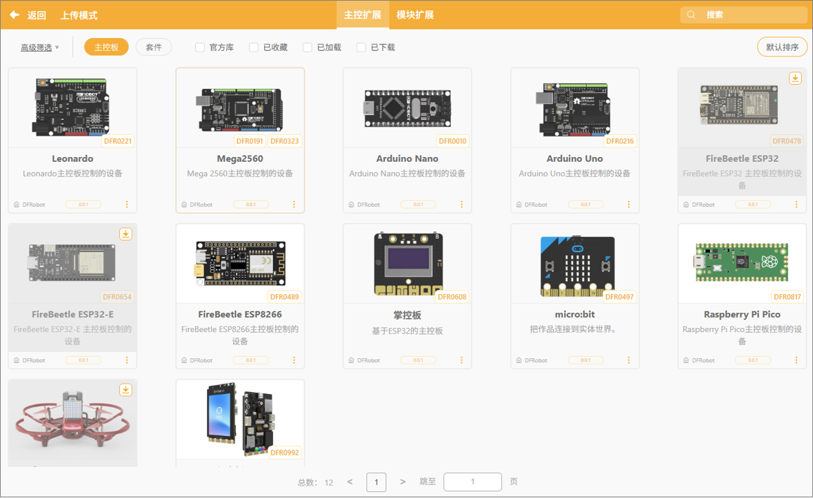Image resolution: width=813 pixels, height=498 pixels.
Task: Check the 已收藏 filter box
Action: pyautogui.click(x=254, y=48)
